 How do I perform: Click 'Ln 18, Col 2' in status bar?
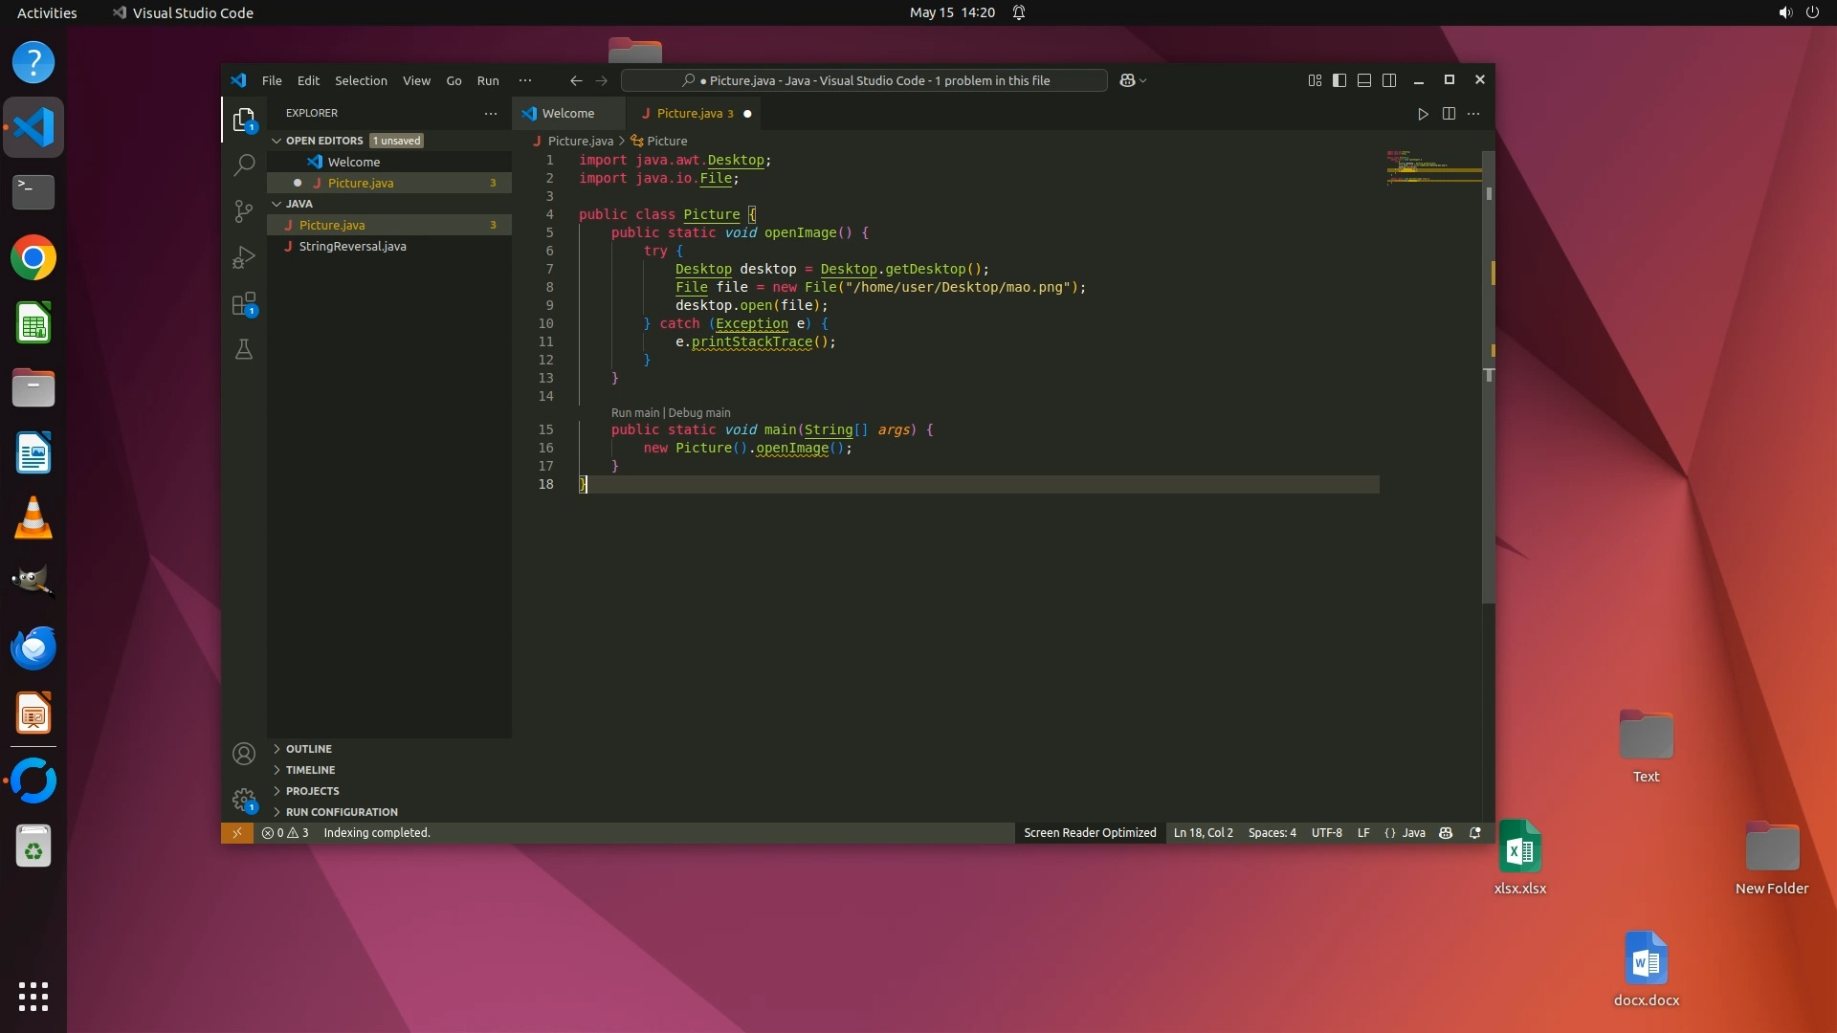[1203, 833]
